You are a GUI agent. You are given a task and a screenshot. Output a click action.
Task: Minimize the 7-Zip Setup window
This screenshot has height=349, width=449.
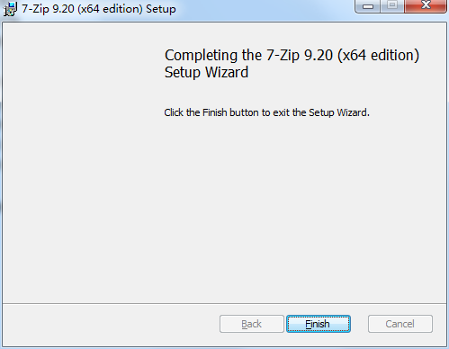click(368, 6)
